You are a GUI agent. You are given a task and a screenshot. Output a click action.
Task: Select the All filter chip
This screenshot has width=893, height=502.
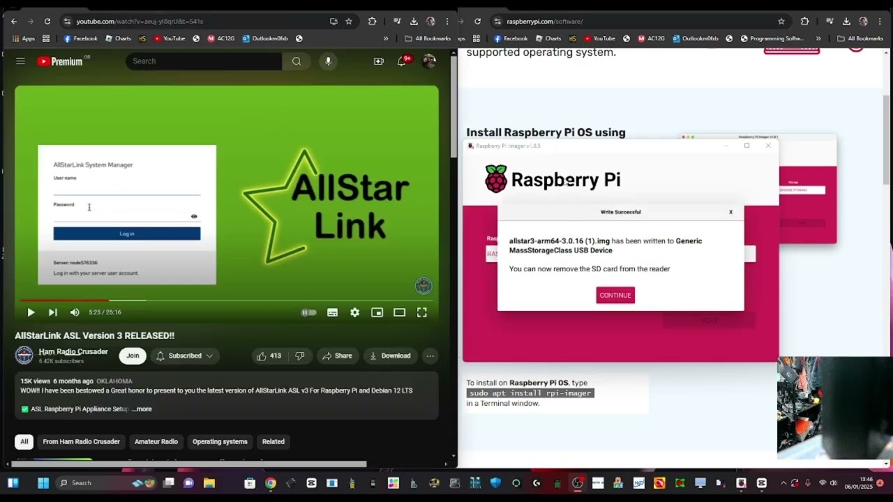click(x=24, y=441)
